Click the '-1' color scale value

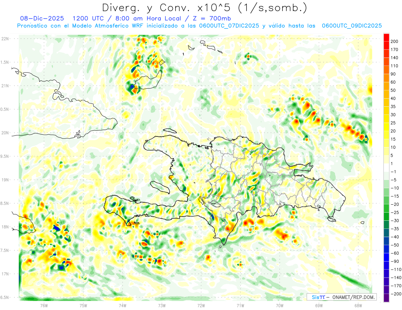(393, 172)
